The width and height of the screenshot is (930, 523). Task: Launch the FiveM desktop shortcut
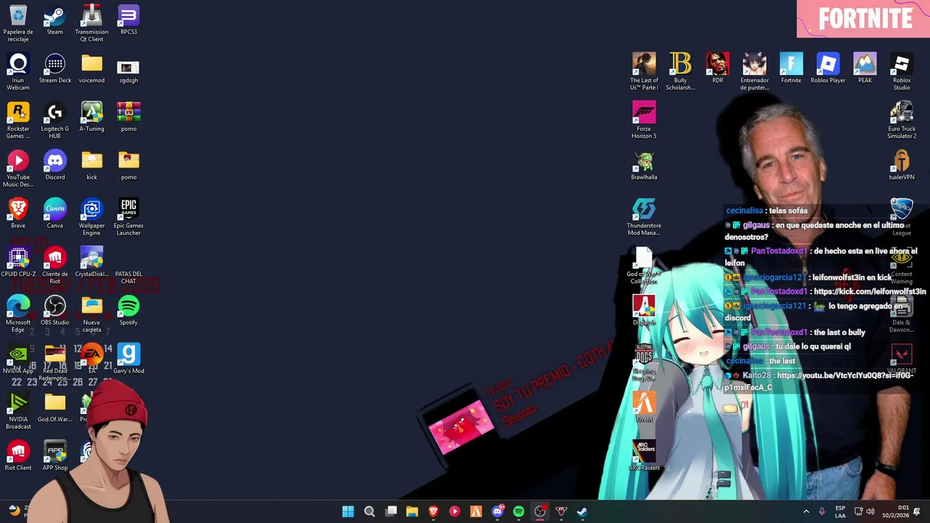(x=644, y=408)
